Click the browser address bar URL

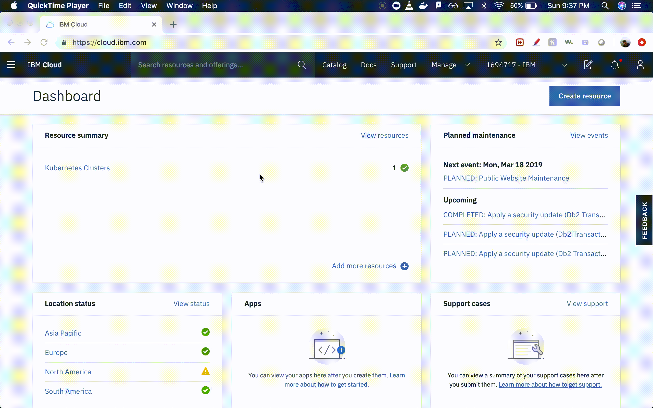point(109,42)
